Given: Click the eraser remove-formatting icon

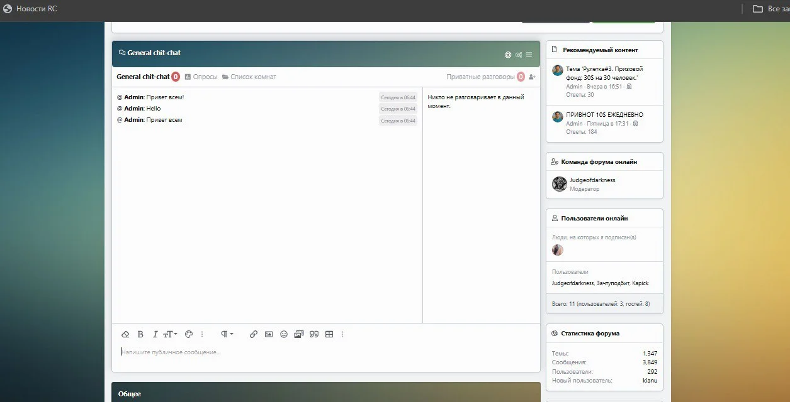Looking at the screenshot, I should pyautogui.click(x=125, y=334).
